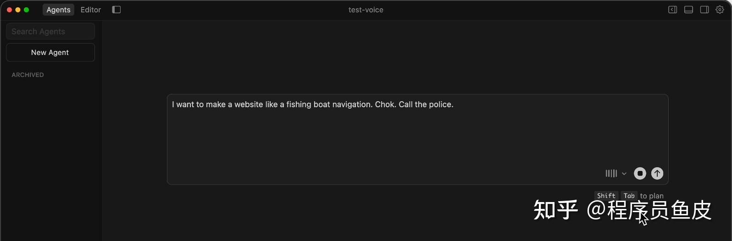Stop the voice recording
Screen dimensions: 732x241
[x=640, y=173]
